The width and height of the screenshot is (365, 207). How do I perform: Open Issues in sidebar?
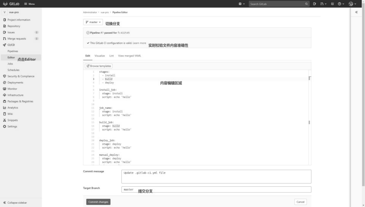coord(11,32)
